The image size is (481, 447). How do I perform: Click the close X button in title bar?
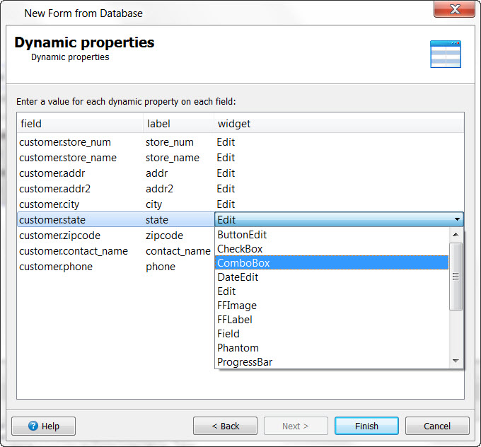click(453, 12)
